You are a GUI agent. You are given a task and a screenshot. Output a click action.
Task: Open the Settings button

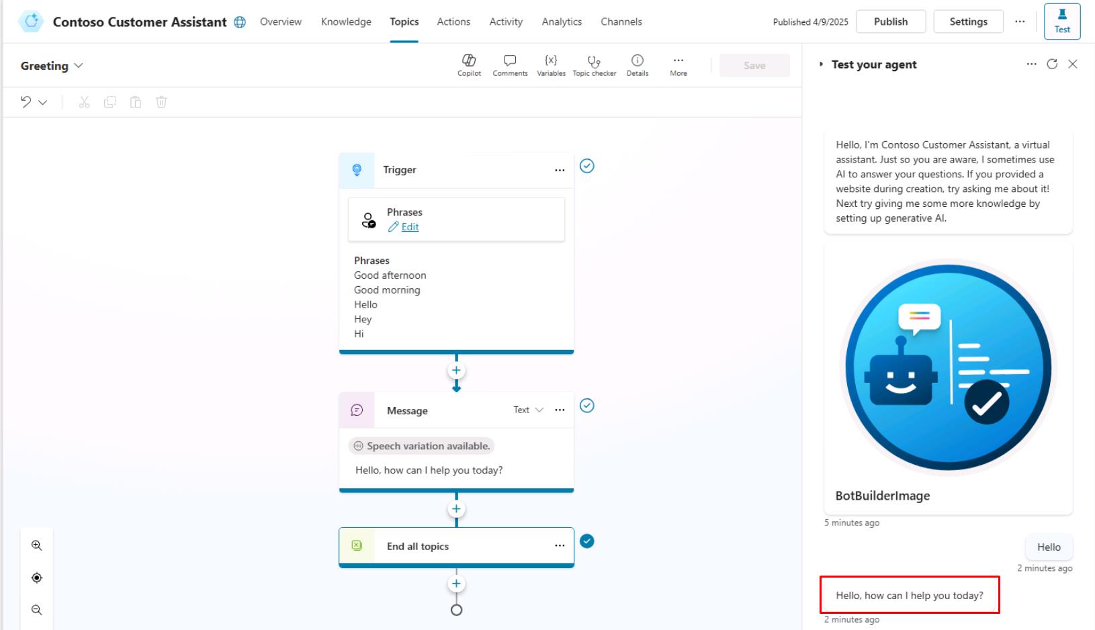(968, 21)
